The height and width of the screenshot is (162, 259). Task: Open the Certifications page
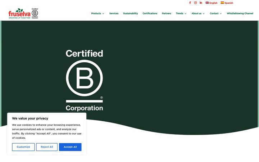tap(150, 13)
